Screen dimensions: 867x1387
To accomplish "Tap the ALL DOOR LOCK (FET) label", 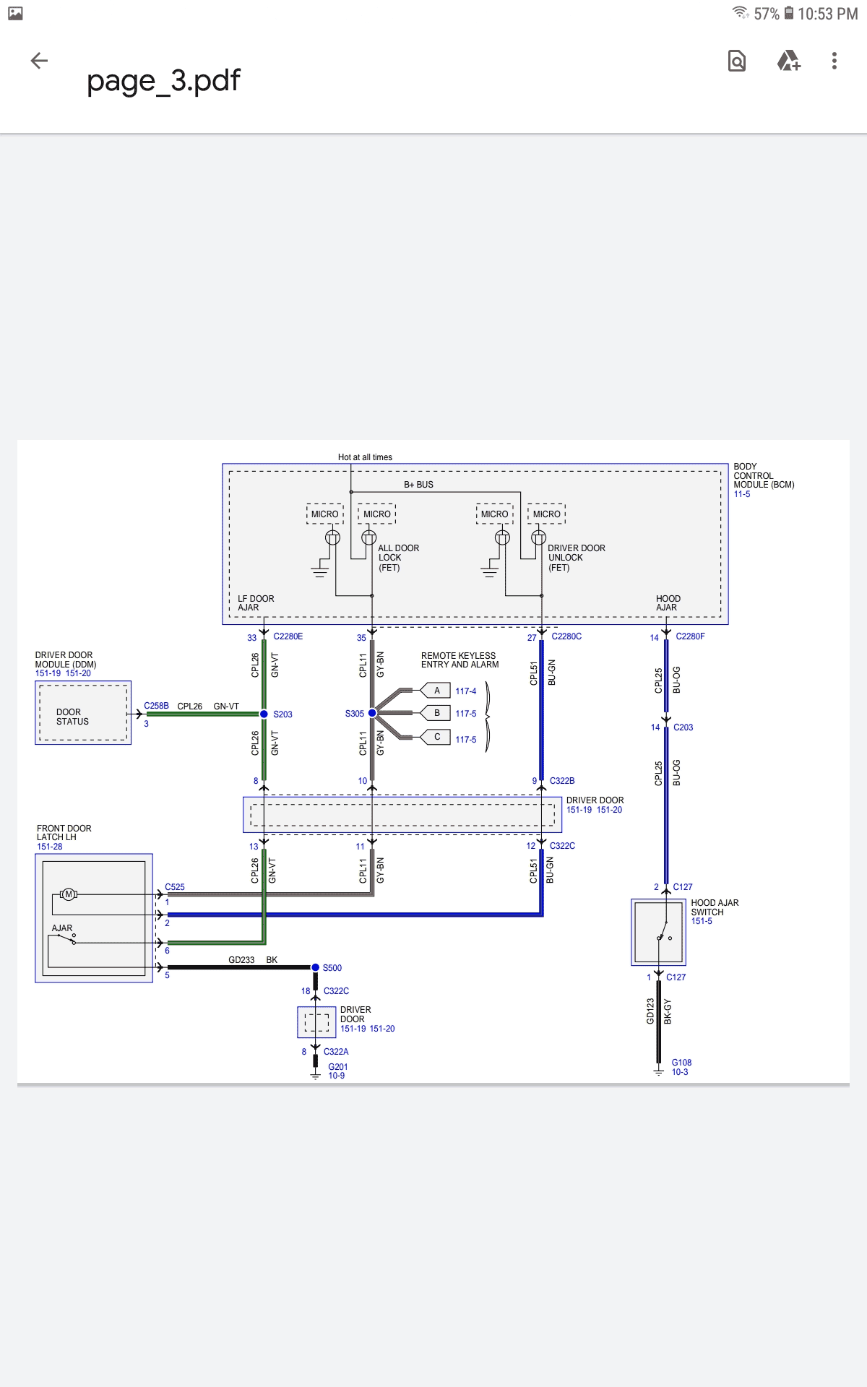I will pyautogui.click(x=399, y=558).
